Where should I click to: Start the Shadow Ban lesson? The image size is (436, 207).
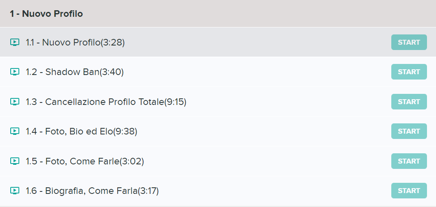(409, 72)
